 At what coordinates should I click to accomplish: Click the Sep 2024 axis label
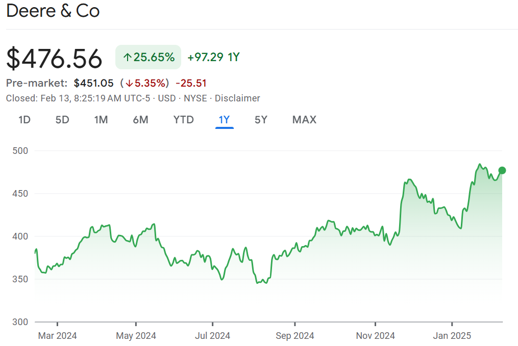coord(294,335)
